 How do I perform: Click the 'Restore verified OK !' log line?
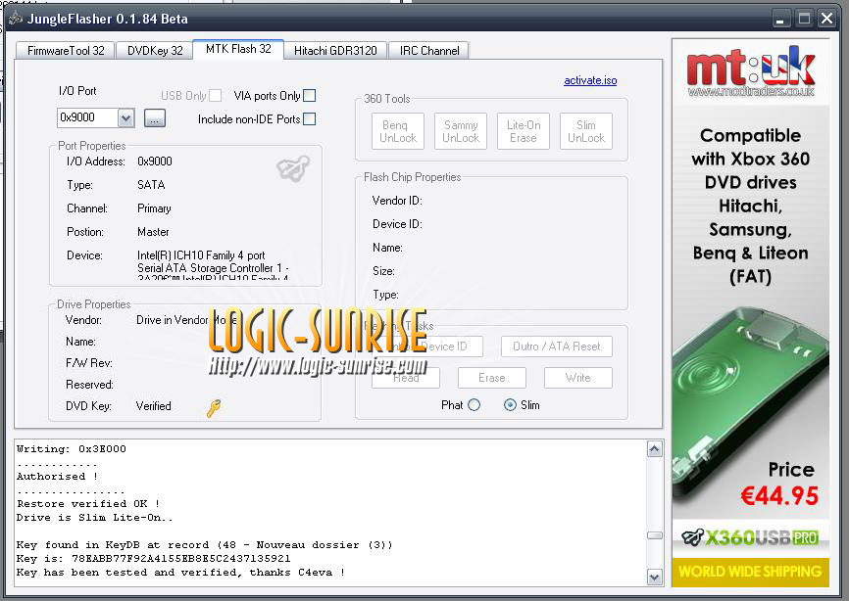[x=87, y=503]
